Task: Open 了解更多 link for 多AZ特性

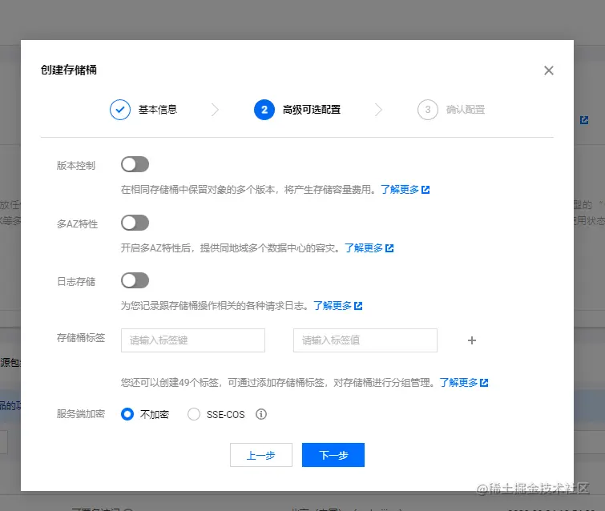Action: 364,247
